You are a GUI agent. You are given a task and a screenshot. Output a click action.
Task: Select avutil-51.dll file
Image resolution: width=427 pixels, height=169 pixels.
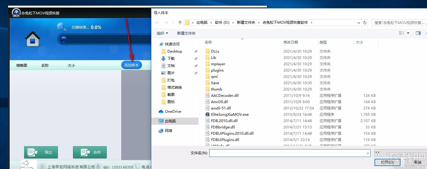point(221,108)
